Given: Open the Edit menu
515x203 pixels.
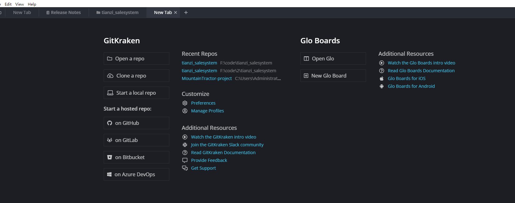Looking at the screenshot, I should (8, 4).
